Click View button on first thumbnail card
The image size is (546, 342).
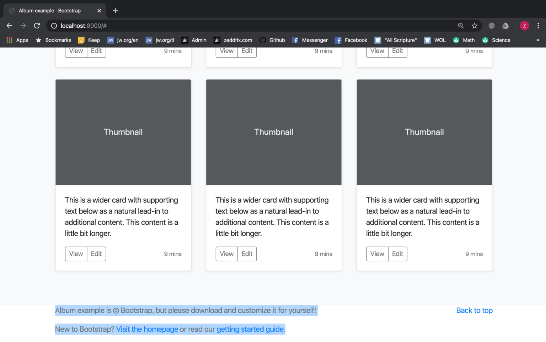76,254
